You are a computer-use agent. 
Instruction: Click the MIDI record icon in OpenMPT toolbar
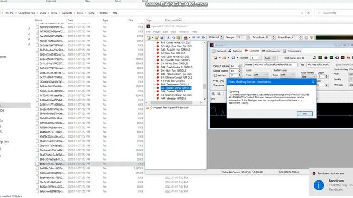pyautogui.click(x=185, y=37)
